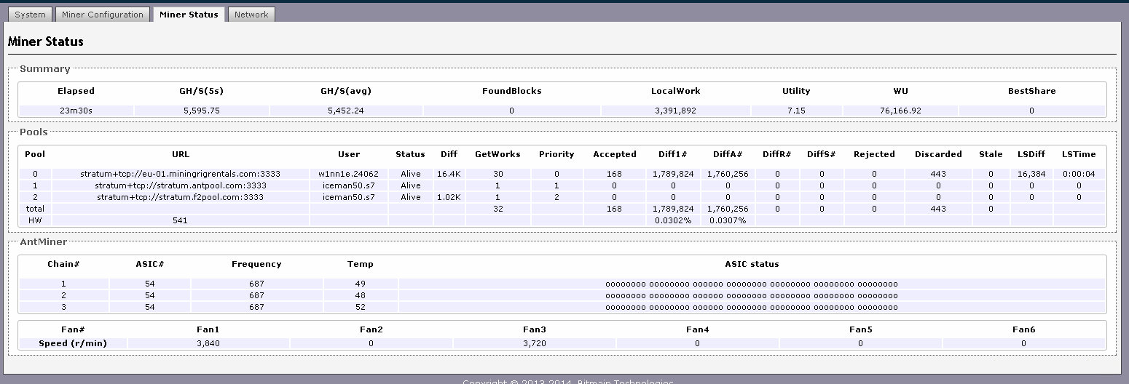Open the System tab
The image size is (1129, 384).
[x=31, y=15]
